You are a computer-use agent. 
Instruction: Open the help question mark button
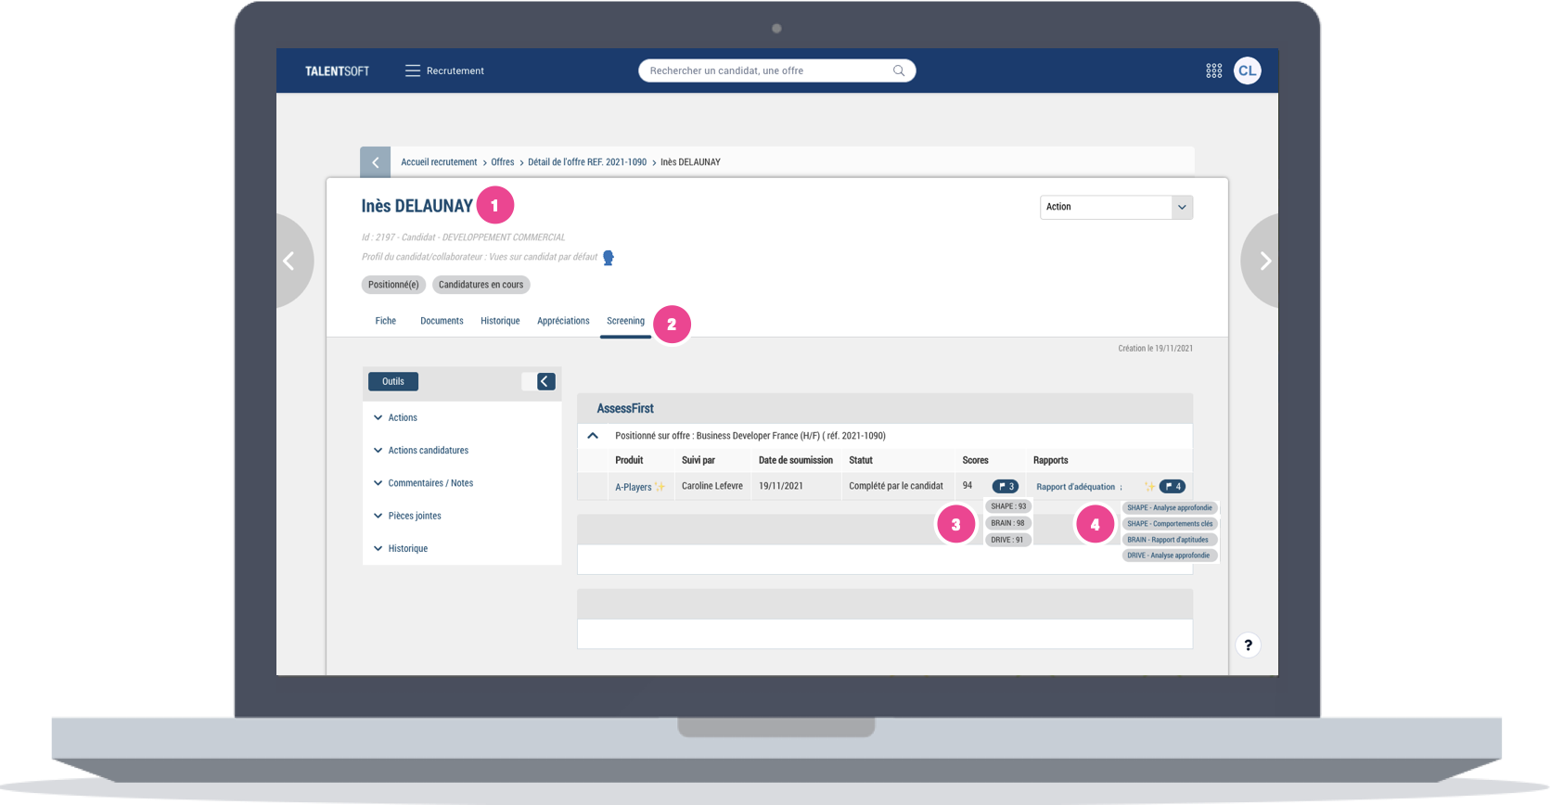[x=1248, y=645]
